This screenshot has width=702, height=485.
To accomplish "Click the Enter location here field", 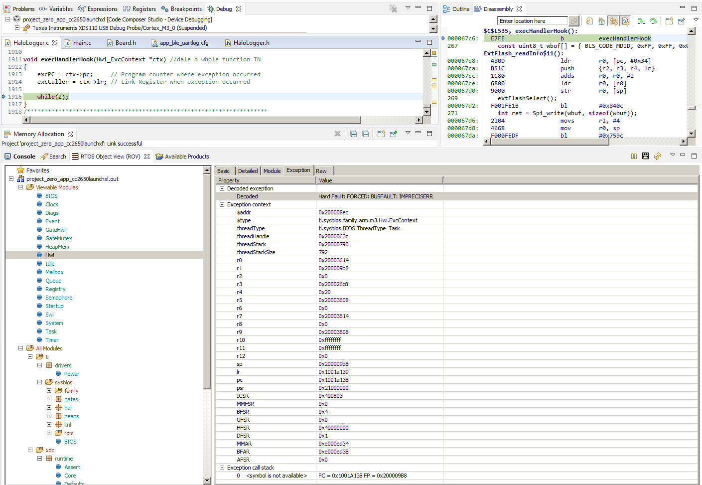I will point(533,21).
